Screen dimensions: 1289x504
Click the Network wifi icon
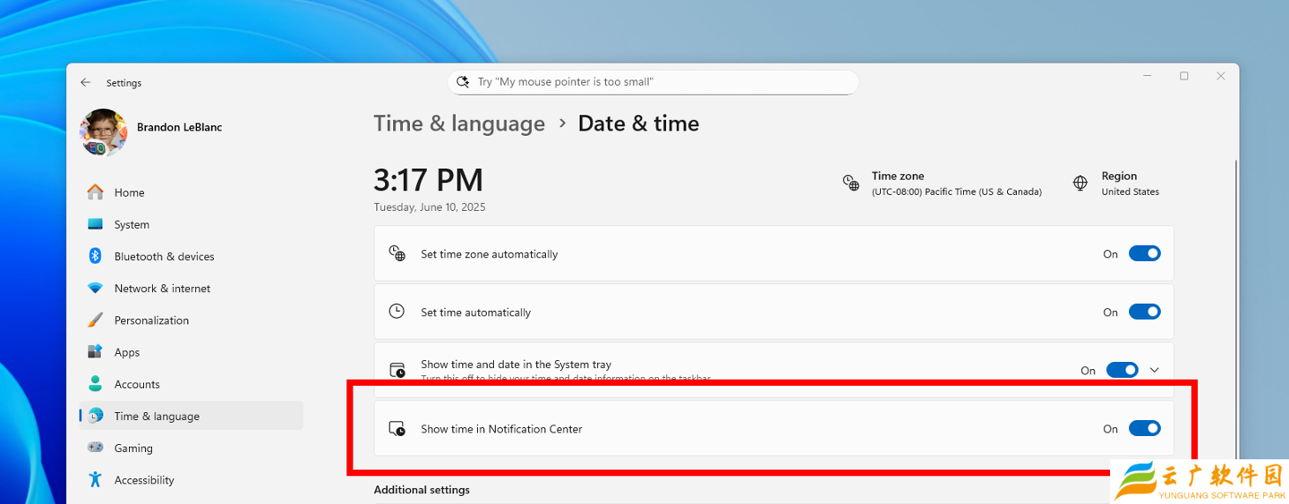click(x=95, y=289)
